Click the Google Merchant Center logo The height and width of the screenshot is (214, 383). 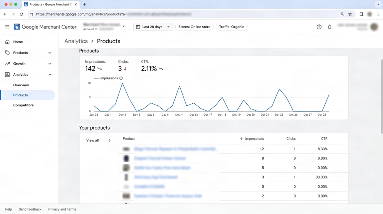tap(45, 27)
